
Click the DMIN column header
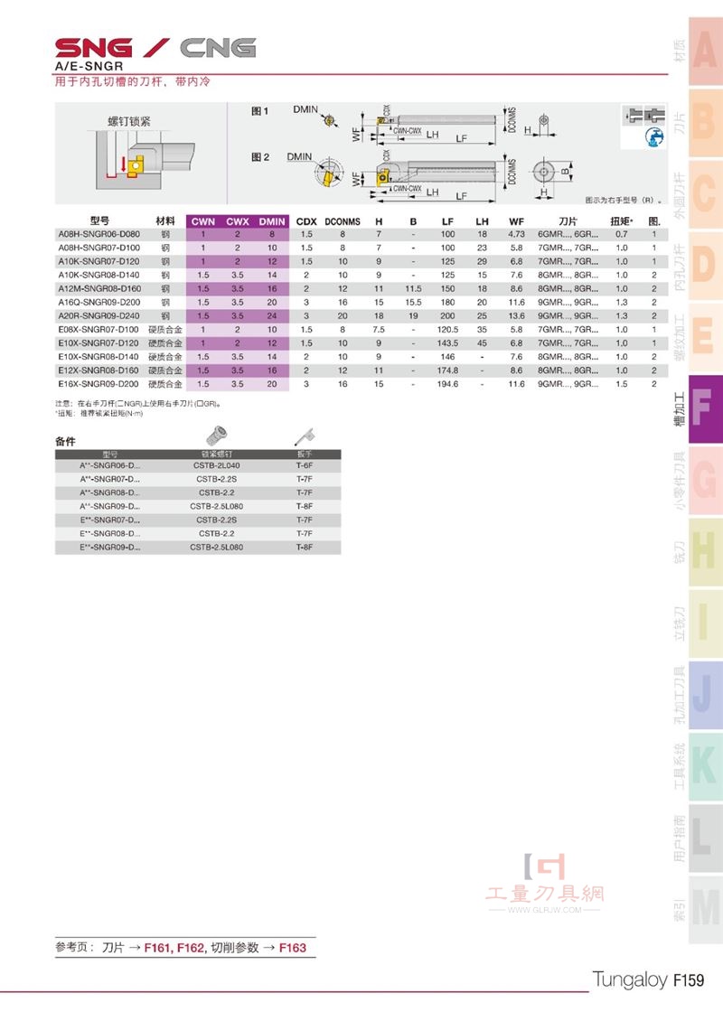coord(272,221)
